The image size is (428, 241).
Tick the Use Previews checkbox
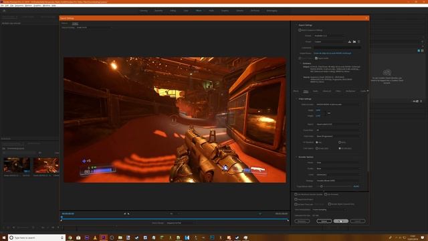click(x=326, y=194)
